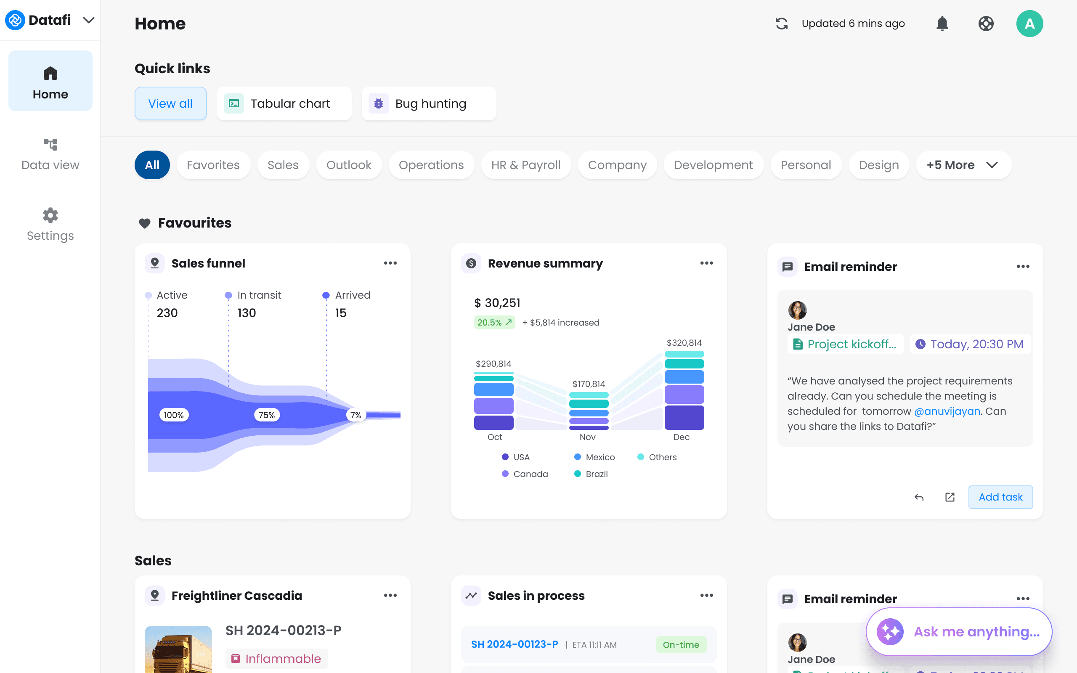Click the Bug hunting bug icon
This screenshot has height=673, width=1077.
[378, 104]
